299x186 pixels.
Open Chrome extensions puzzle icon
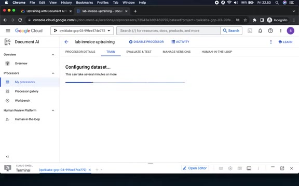[x=254, y=20]
